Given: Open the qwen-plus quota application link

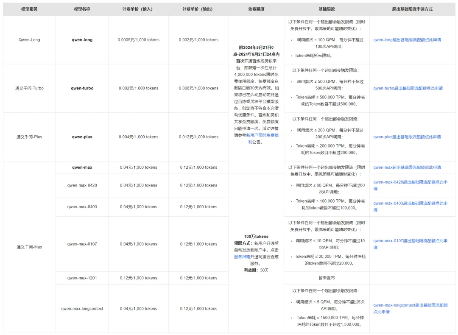Looking at the screenshot, I should pyautogui.click(x=407, y=137).
